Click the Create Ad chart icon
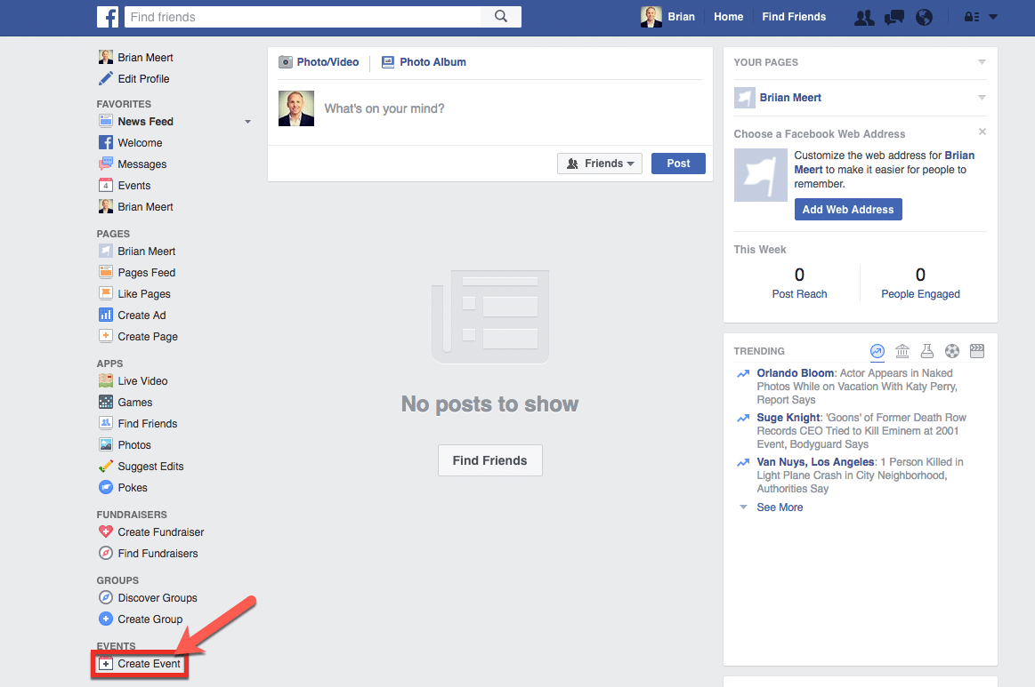The height and width of the screenshot is (687, 1035). coord(106,315)
